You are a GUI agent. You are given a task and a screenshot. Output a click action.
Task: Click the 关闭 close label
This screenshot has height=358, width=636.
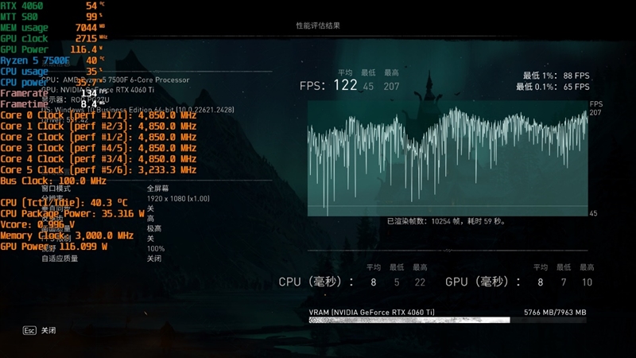point(48,330)
